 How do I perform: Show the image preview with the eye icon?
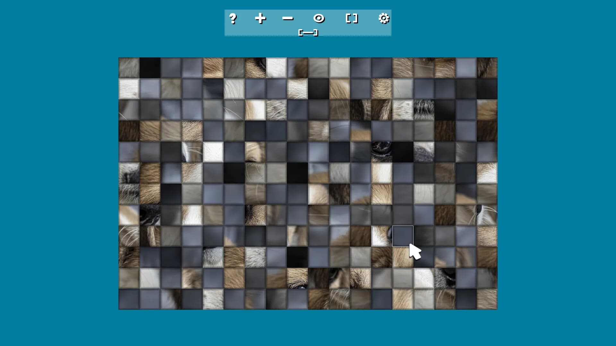319,19
